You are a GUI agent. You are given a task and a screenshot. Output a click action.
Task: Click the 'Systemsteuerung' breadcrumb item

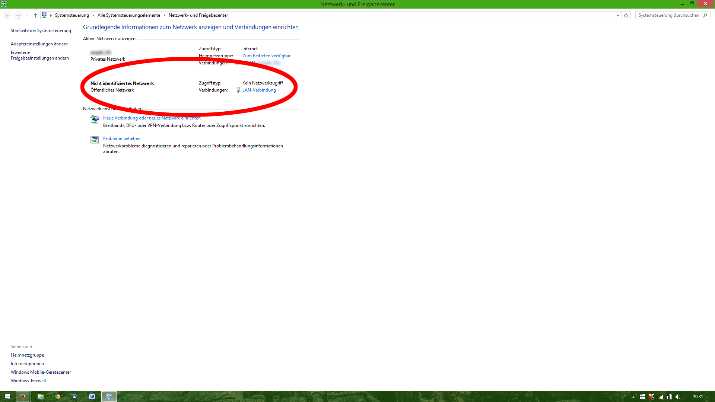[72, 15]
